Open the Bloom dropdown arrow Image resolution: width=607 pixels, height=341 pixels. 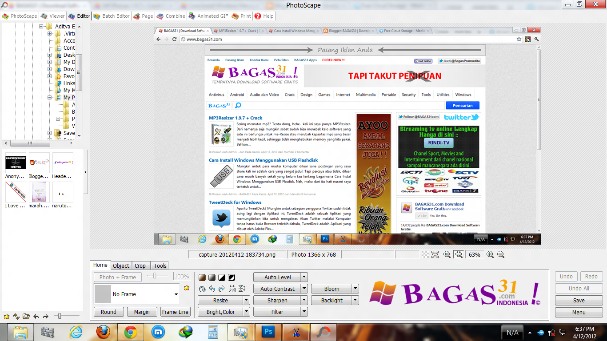pyautogui.click(x=355, y=289)
